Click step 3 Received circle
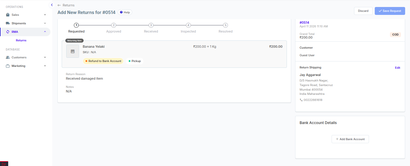The image size is (410, 166). (x=151, y=25)
